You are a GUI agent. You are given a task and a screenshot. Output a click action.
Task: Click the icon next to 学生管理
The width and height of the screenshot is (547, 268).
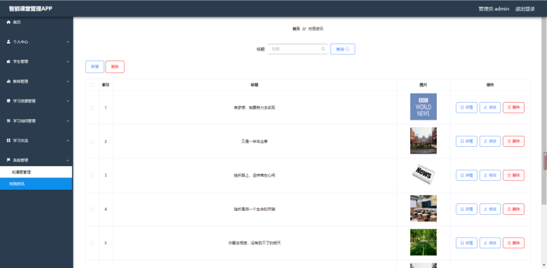pyautogui.click(x=9, y=61)
